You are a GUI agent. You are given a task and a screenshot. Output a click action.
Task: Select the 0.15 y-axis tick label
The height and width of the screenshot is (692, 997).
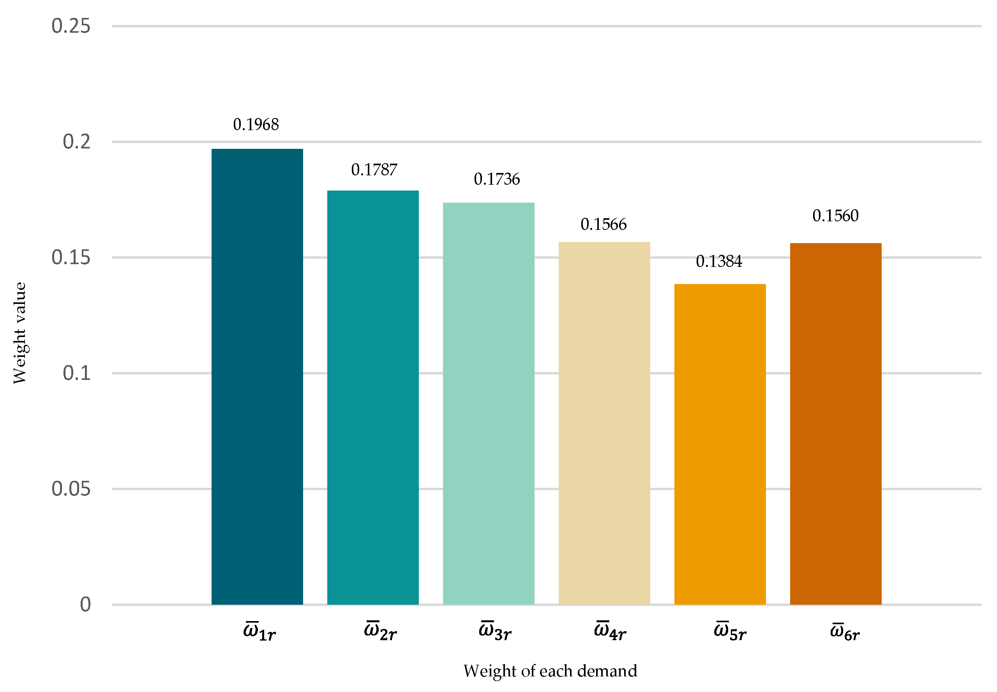click(x=71, y=258)
